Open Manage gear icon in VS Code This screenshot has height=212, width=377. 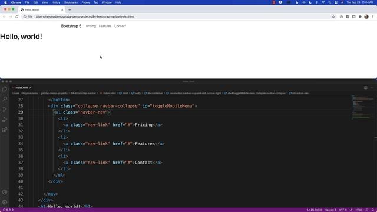pyautogui.click(x=5, y=202)
